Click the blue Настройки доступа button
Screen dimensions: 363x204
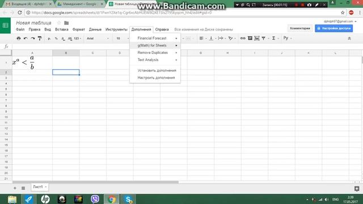(x=334, y=28)
